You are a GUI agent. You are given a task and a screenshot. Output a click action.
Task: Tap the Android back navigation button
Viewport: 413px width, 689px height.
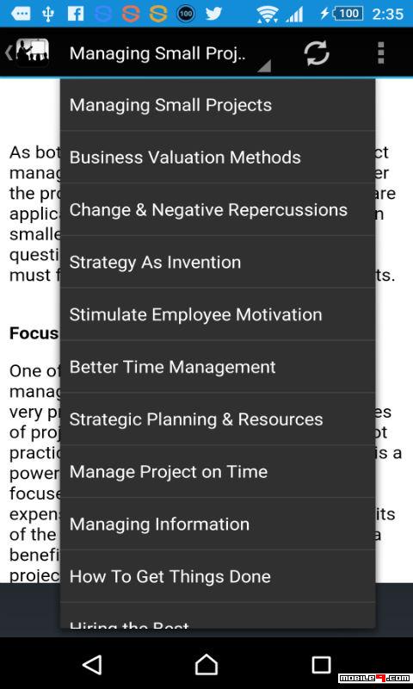coord(92,664)
